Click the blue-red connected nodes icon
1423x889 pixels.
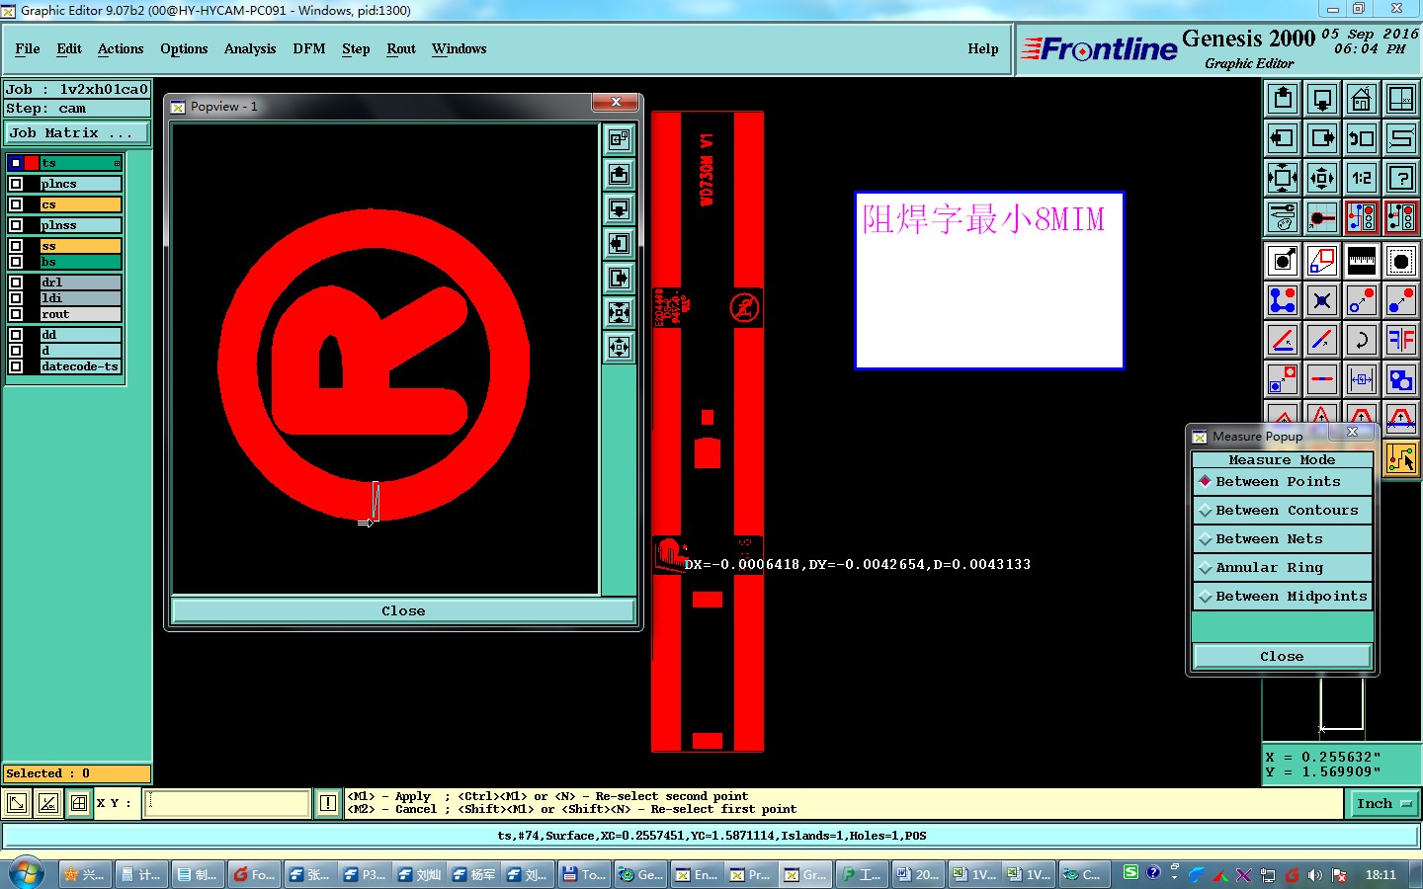(1283, 300)
